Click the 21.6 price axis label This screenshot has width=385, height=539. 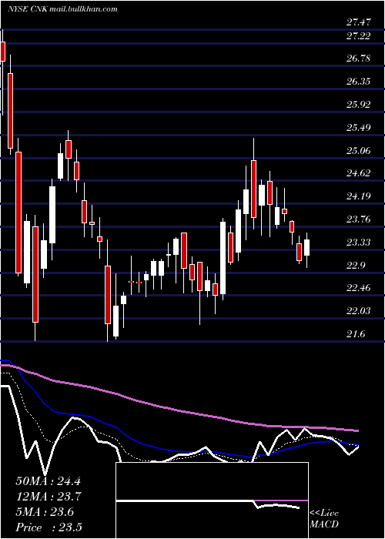tap(356, 334)
